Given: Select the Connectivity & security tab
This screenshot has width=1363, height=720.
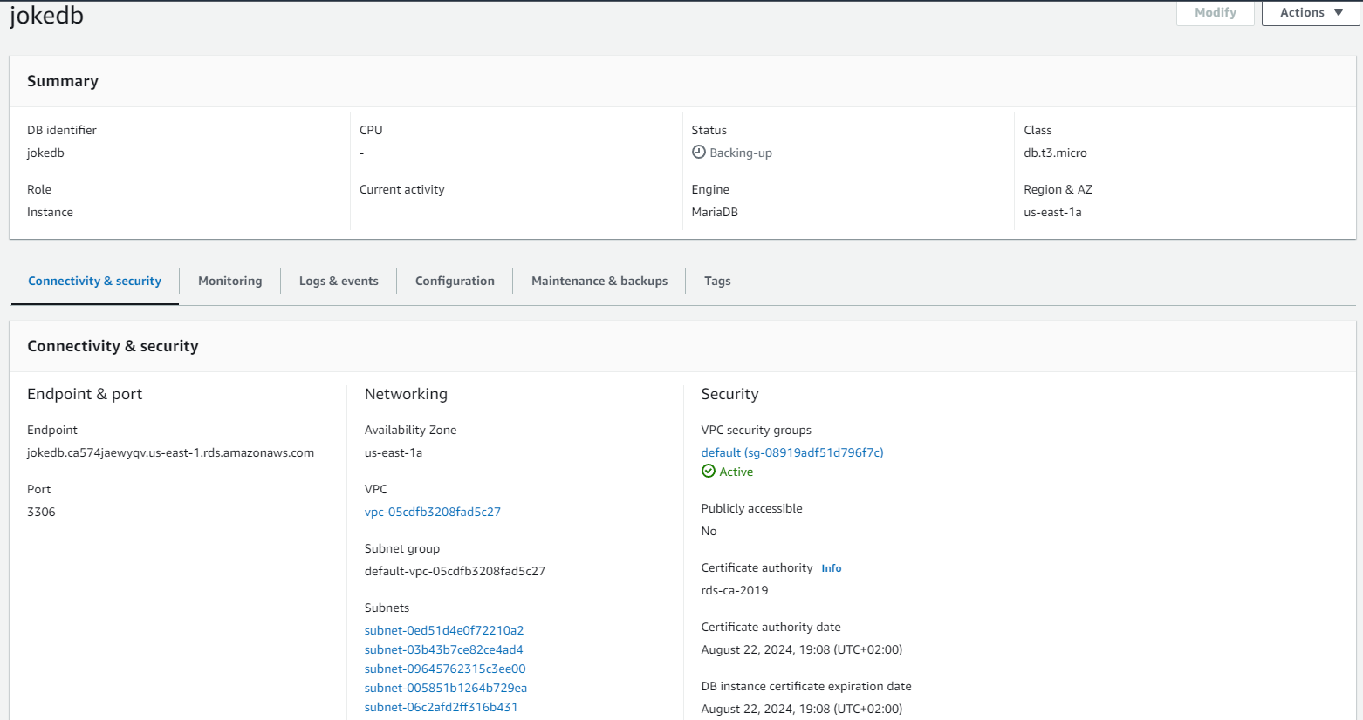Looking at the screenshot, I should coord(94,281).
